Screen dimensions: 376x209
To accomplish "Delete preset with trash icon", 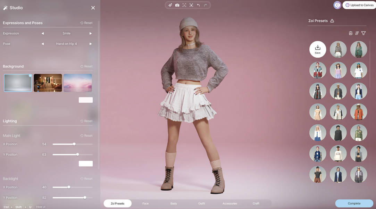I will 350,33.
